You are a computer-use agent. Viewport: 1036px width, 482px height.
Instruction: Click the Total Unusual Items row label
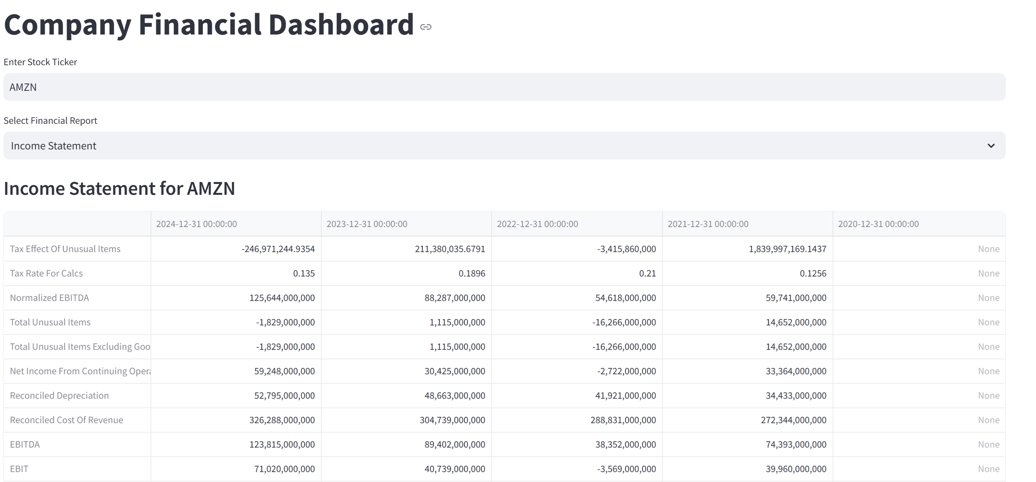tap(50, 322)
